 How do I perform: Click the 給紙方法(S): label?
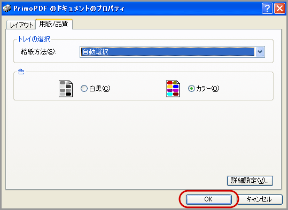[x=38, y=52]
